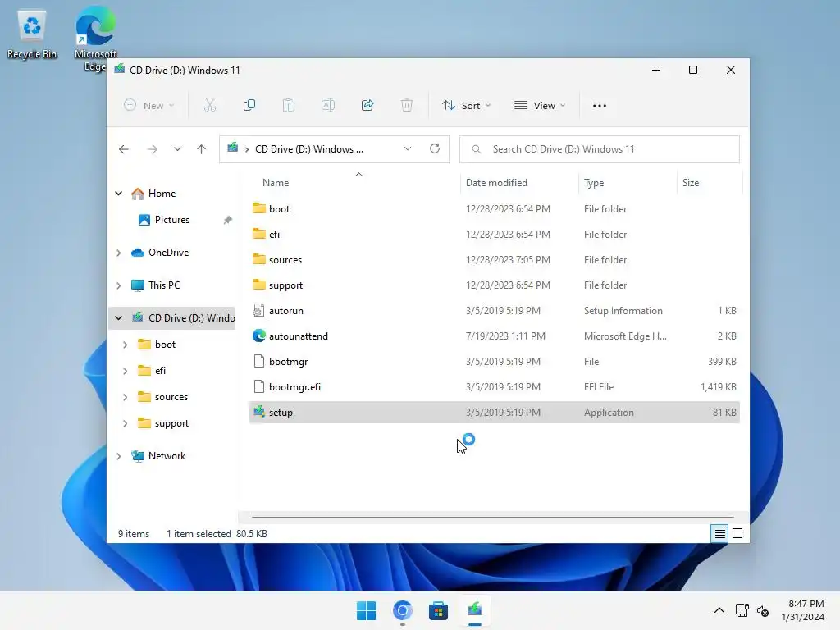This screenshot has width=840, height=630.
Task: Sort by the Size column header
Action: click(710, 183)
